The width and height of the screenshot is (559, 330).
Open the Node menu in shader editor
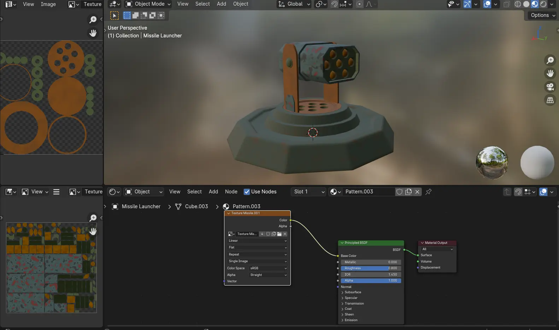pos(231,192)
